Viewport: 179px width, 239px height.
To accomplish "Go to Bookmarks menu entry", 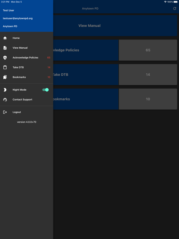I will tap(27, 77).
